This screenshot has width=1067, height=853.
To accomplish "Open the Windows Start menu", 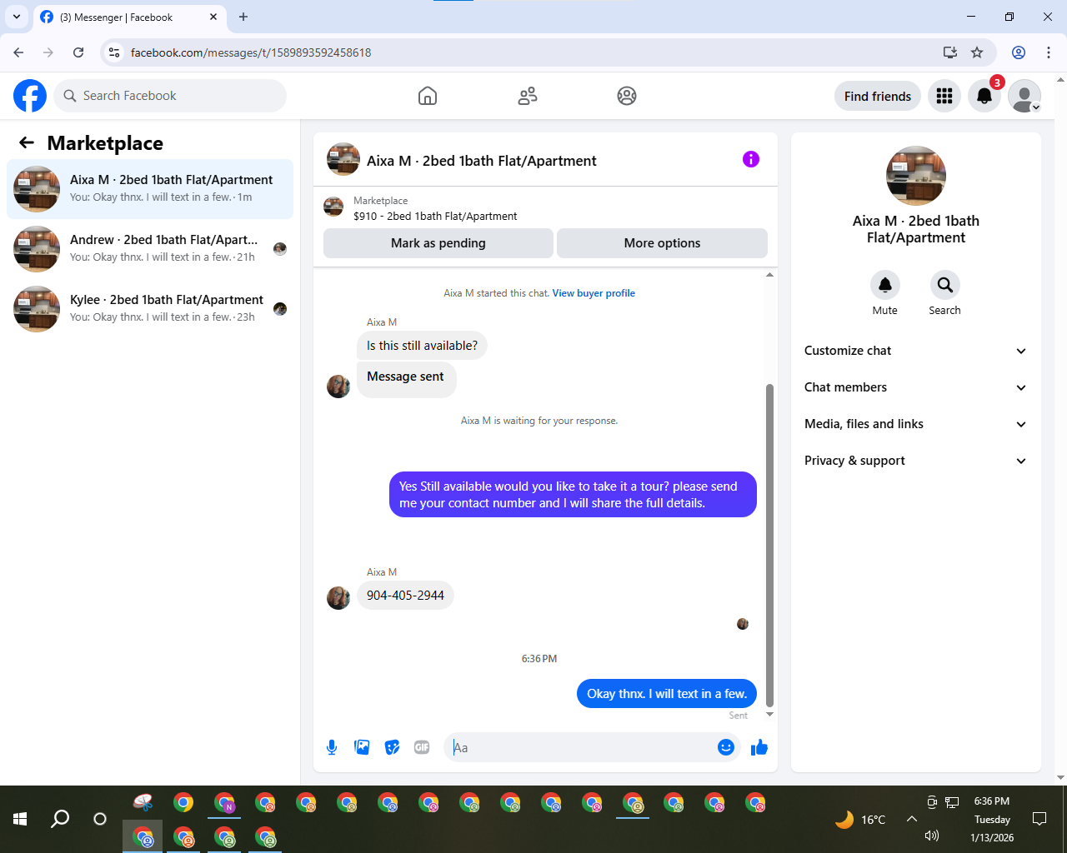I will pyautogui.click(x=20, y=819).
